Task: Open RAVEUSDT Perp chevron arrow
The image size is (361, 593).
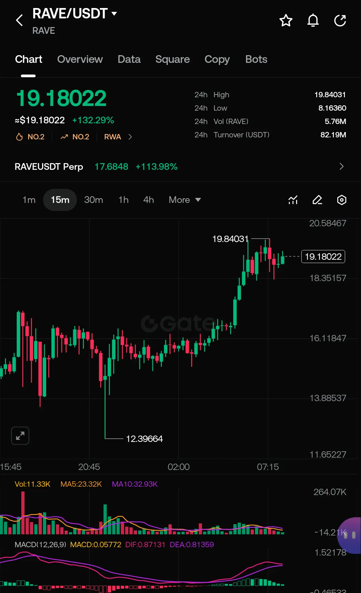Action: pyautogui.click(x=342, y=166)
